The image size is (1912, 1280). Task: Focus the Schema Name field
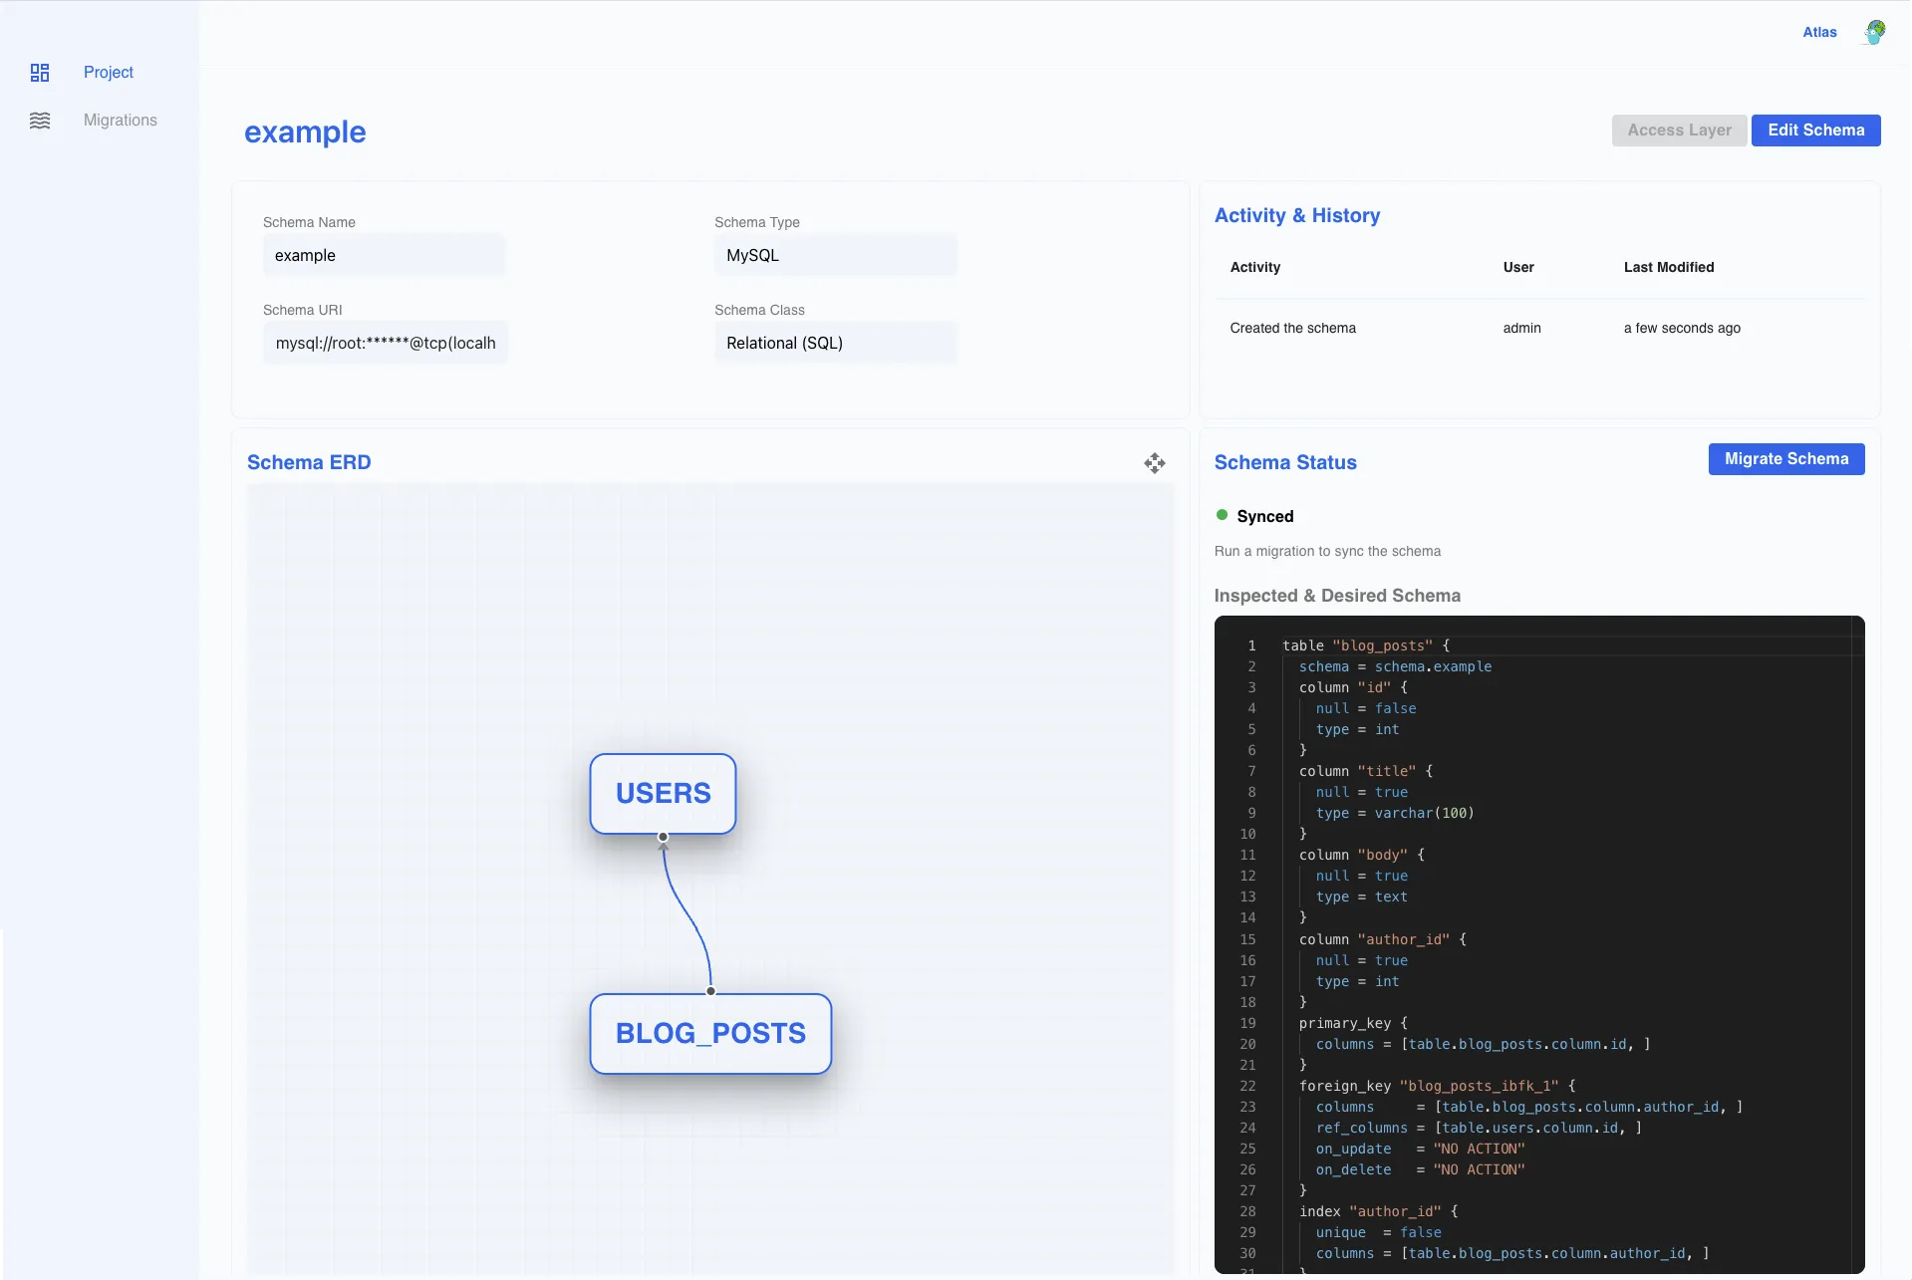tap(385, 255)
